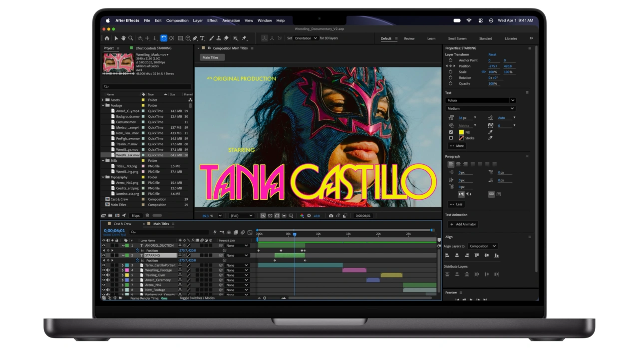Select the Clone Stamp tool
Viewport: 639px width, 356px height.
[219, 38]
